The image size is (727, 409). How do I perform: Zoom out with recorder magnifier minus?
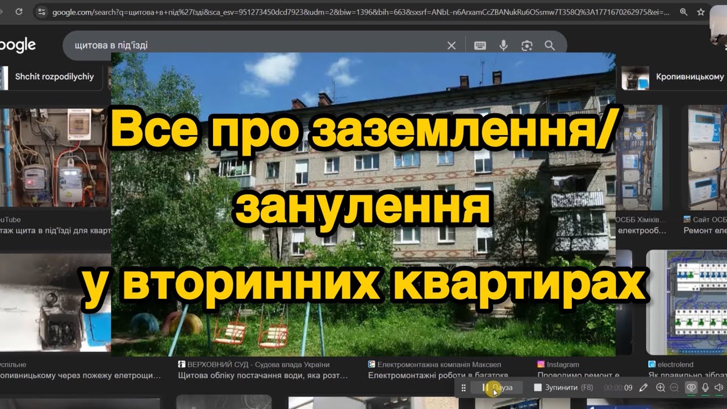coord(674,387)
